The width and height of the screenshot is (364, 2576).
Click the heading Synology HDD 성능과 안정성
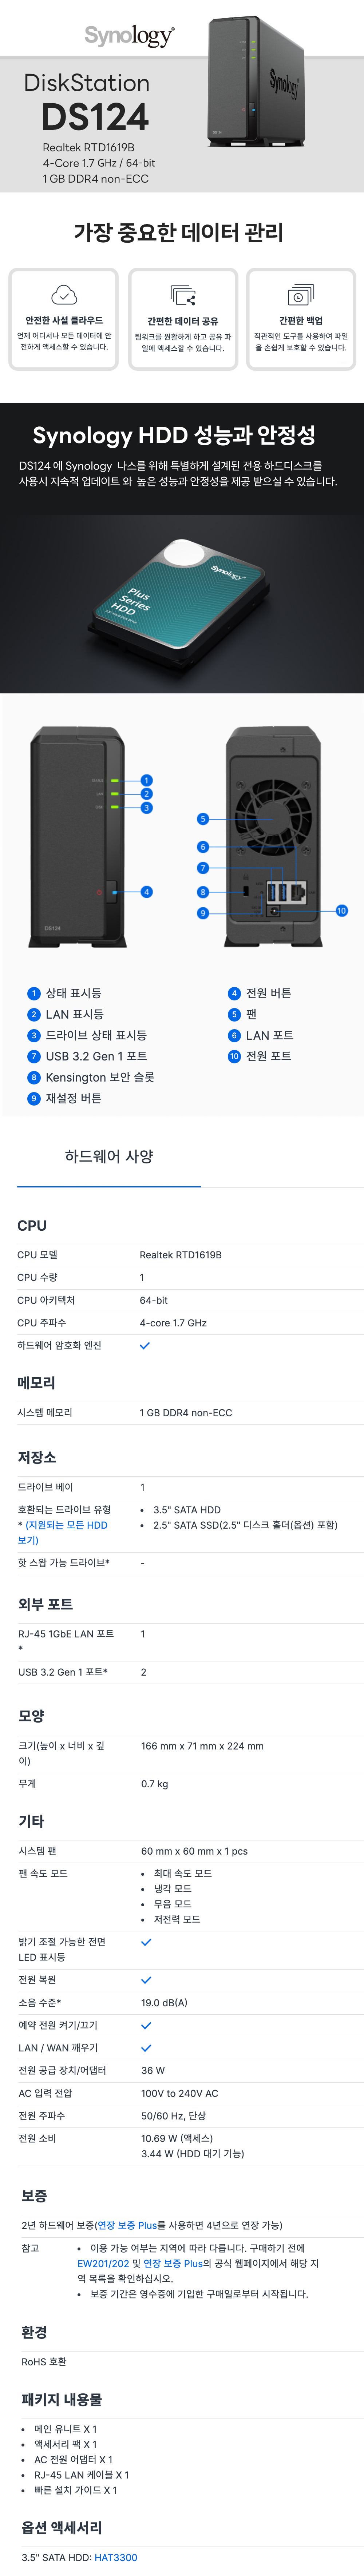pyautogui.click(x=174, y=435)
